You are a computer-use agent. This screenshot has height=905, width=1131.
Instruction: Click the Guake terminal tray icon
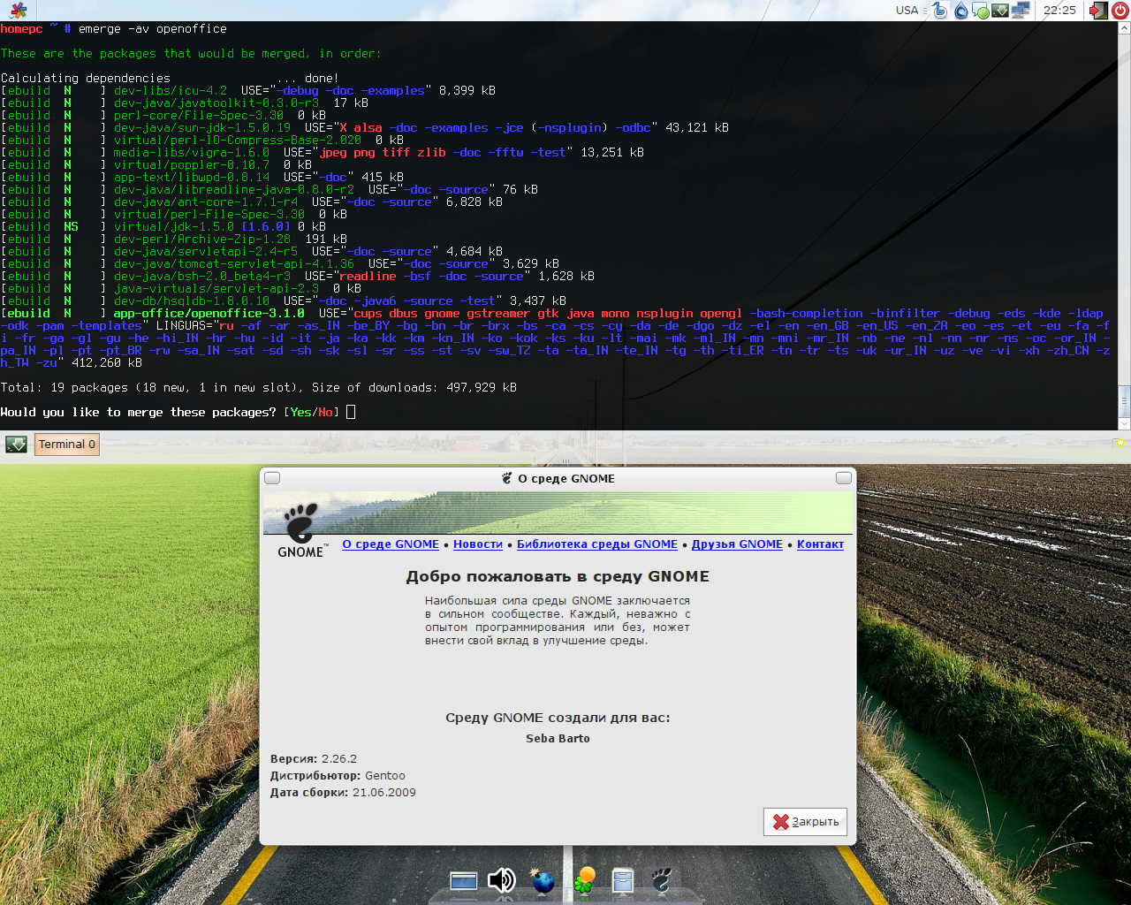[1000, 11]
